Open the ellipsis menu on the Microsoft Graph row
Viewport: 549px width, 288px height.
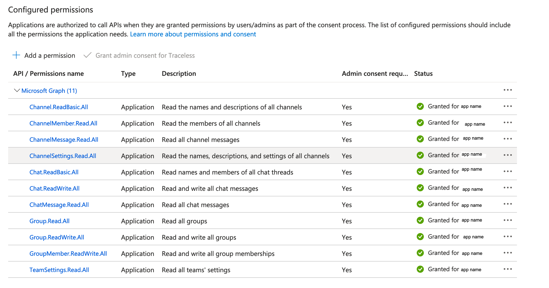tap(508, 90)
